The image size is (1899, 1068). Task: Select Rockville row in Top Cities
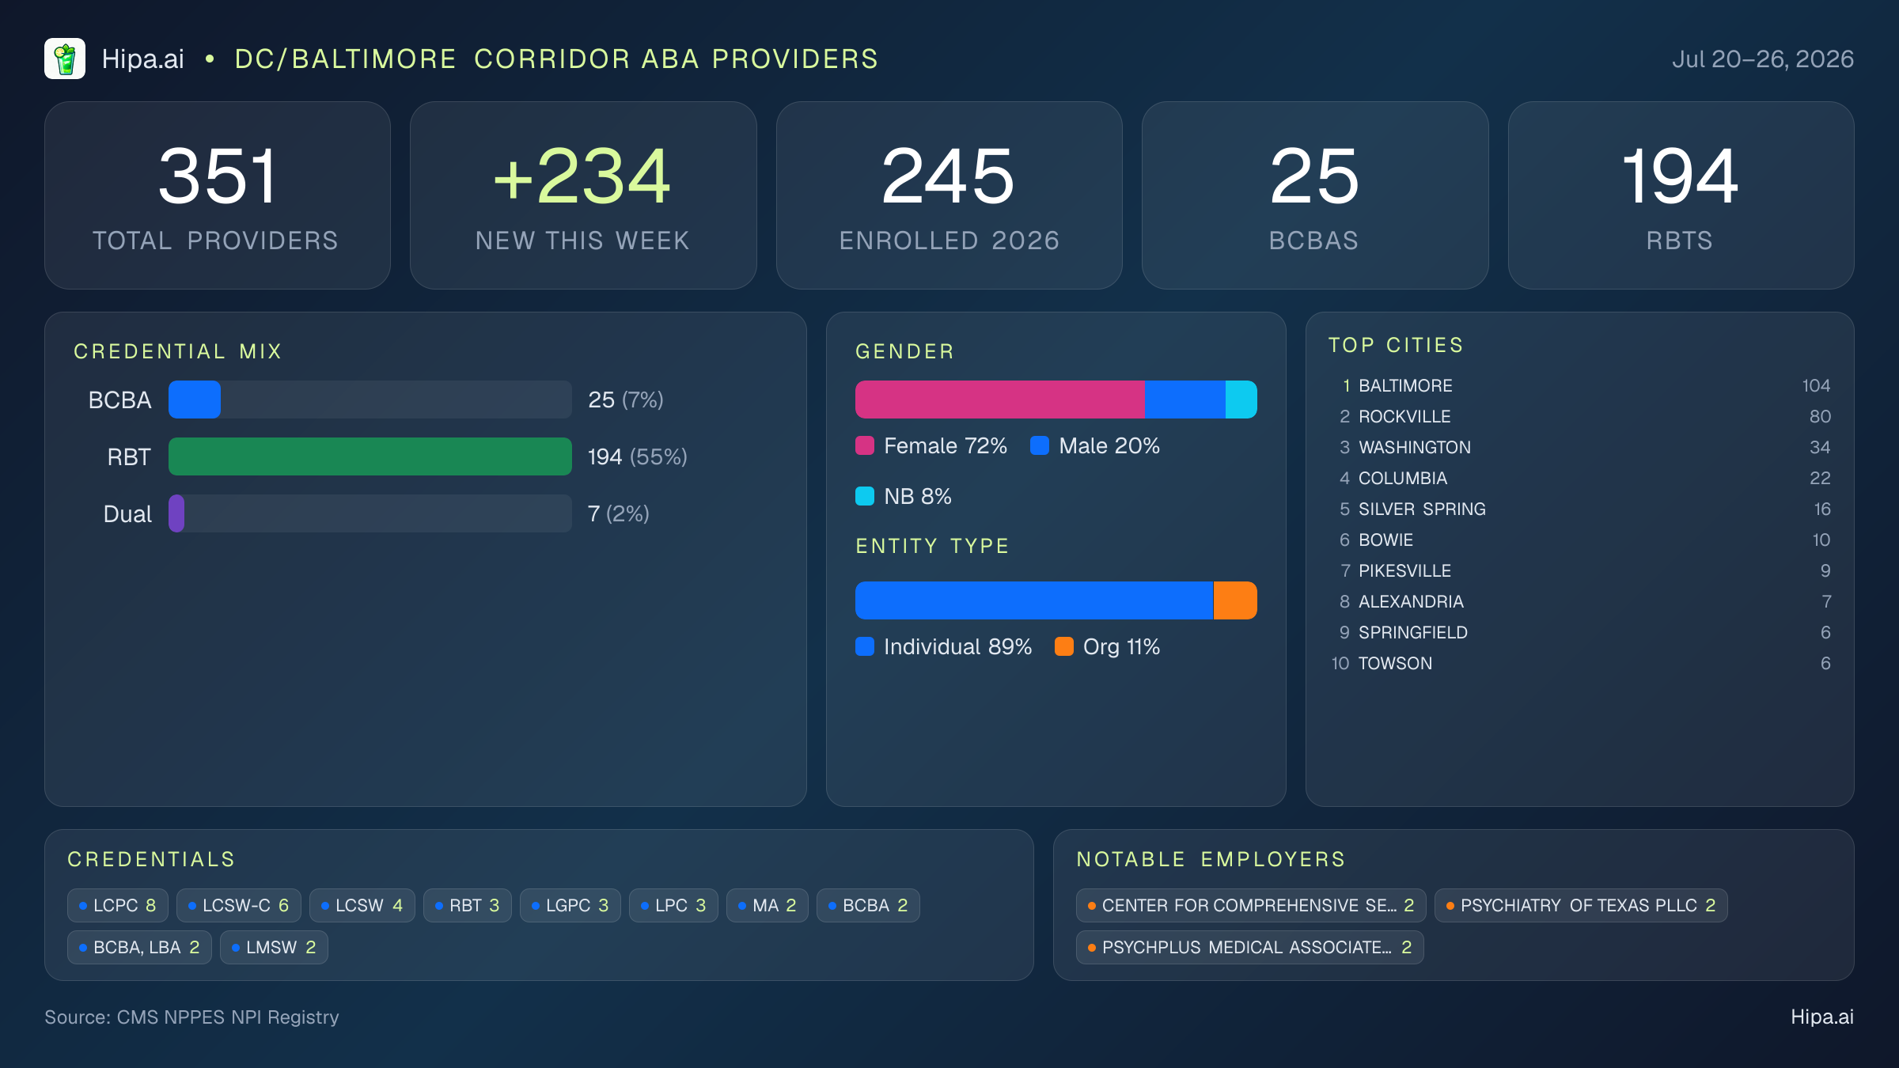(1580, 416)
